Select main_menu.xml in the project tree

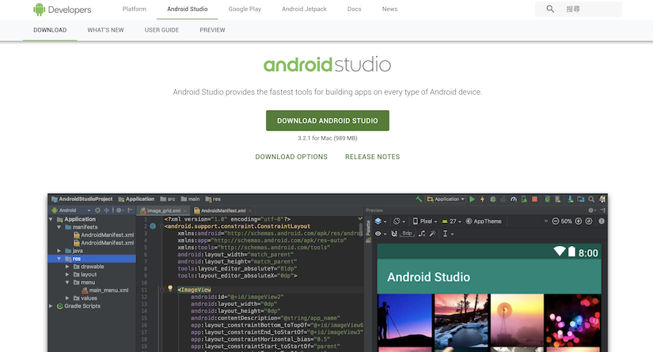(105, 290)
